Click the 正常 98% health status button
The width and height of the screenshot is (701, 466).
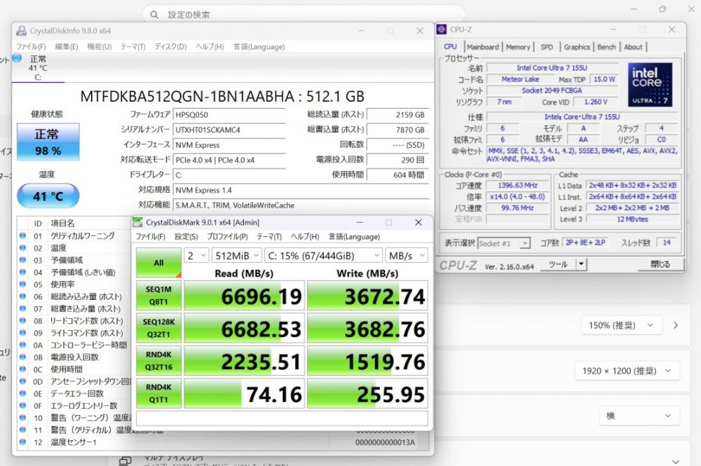(x=48, y=142)
